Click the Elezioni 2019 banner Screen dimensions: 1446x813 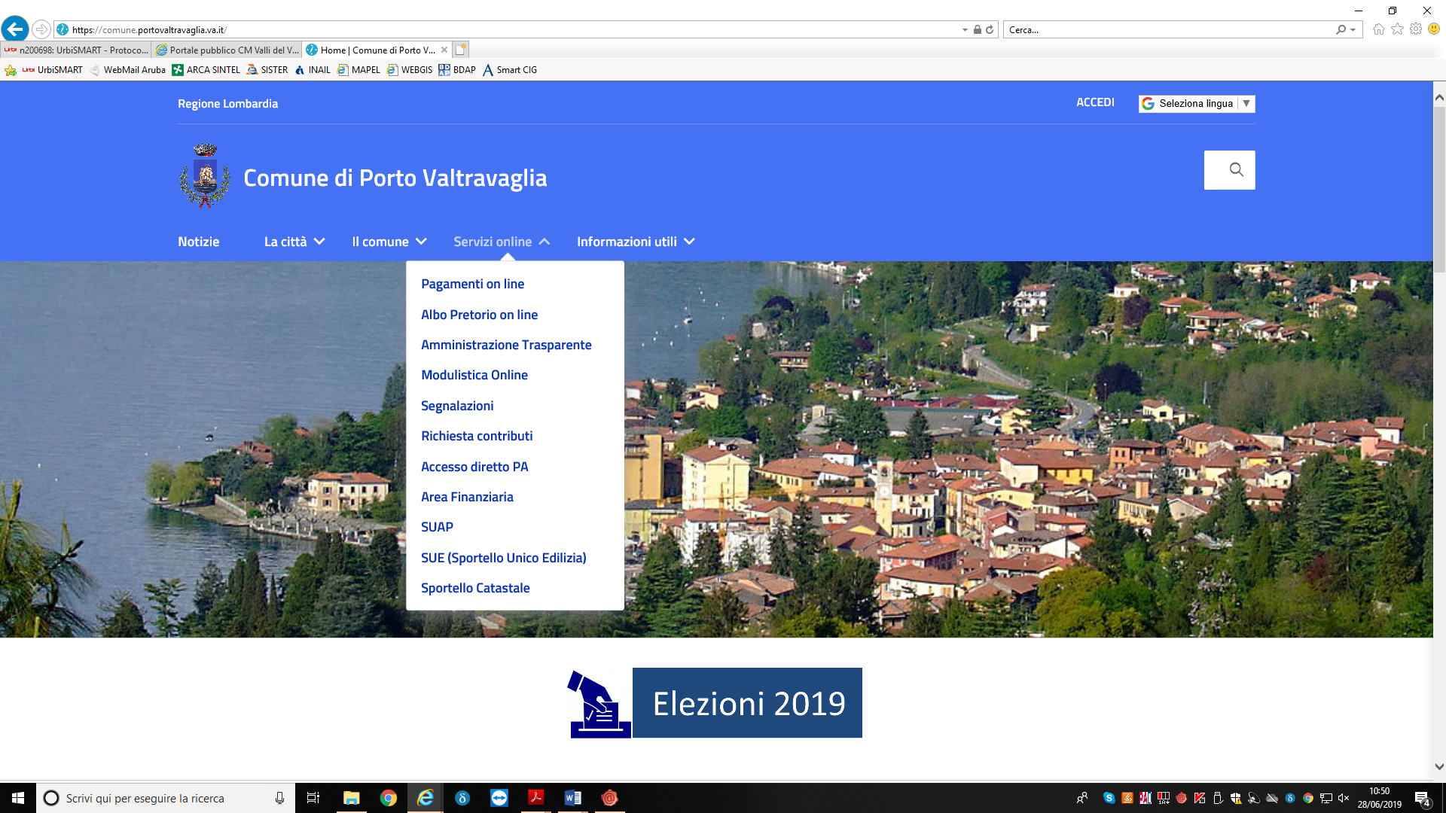click(x=715, y=703)
